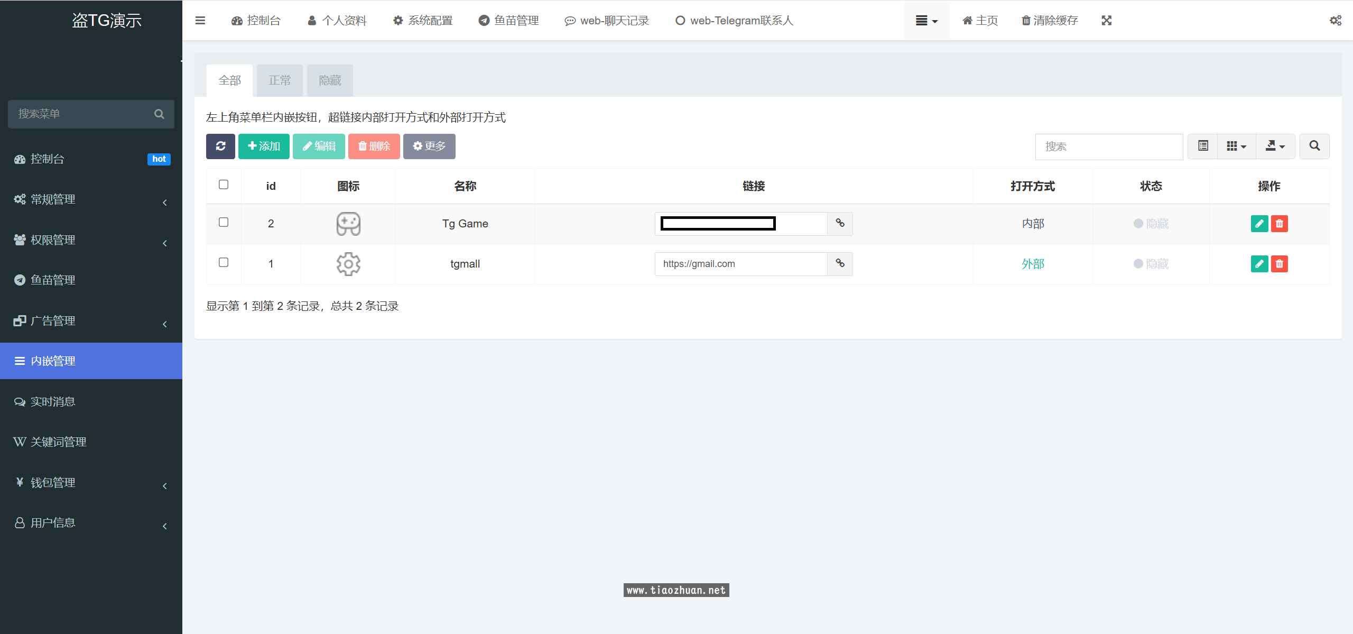Viewport: 1353px width, 634px height.
Task: Check the select-all checkbox in table header
Action: [224, 185]
